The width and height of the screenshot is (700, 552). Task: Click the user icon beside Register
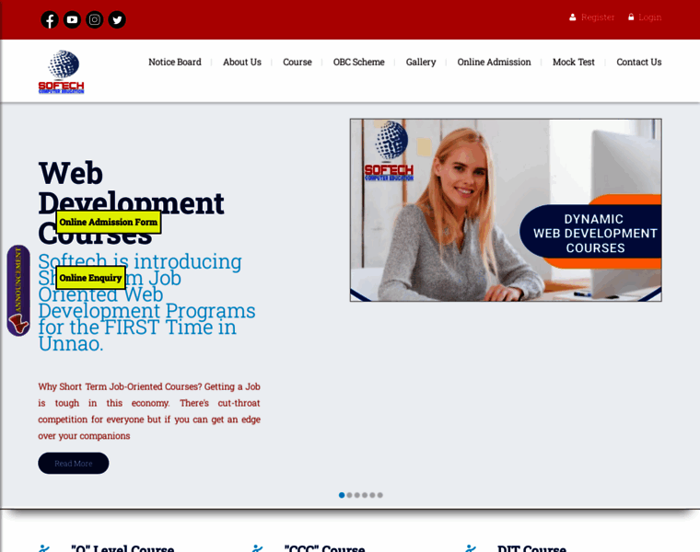click(572, 17)
